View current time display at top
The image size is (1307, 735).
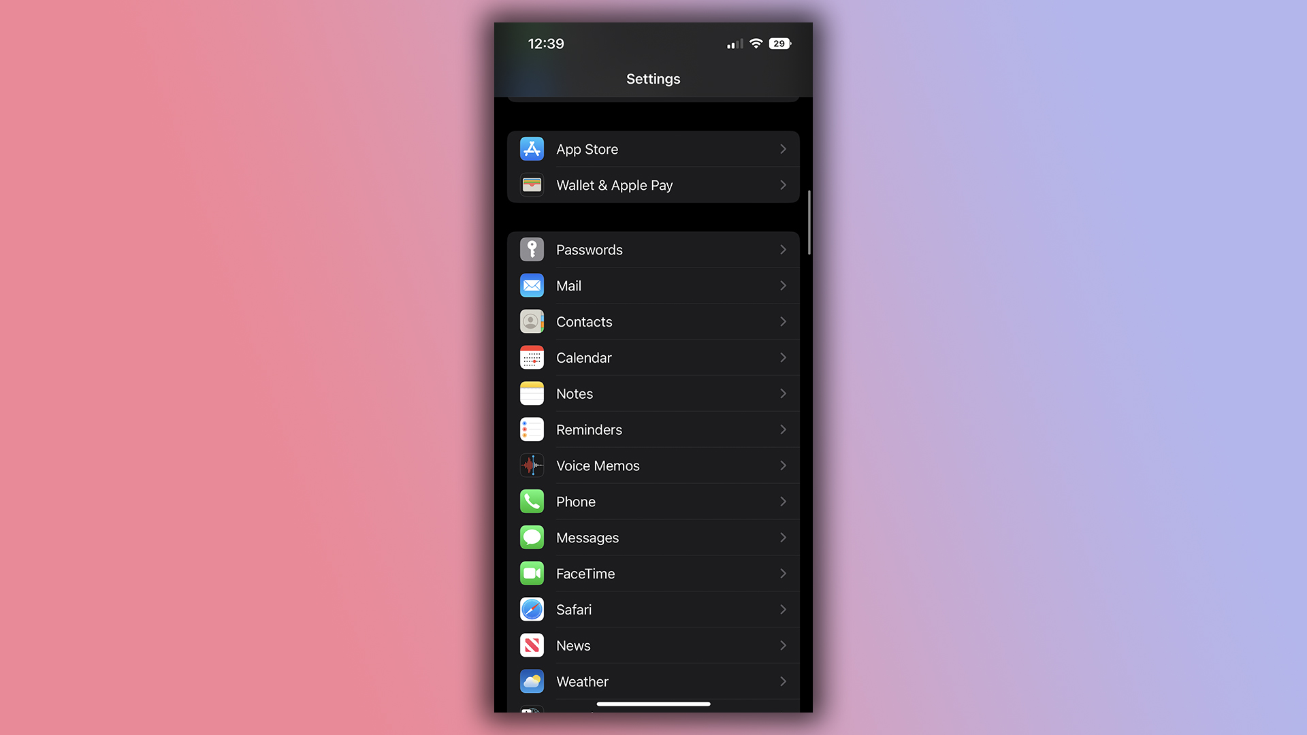click(x=546, y=43)
